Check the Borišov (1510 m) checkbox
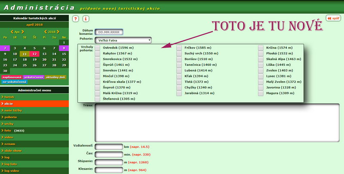 179,59
